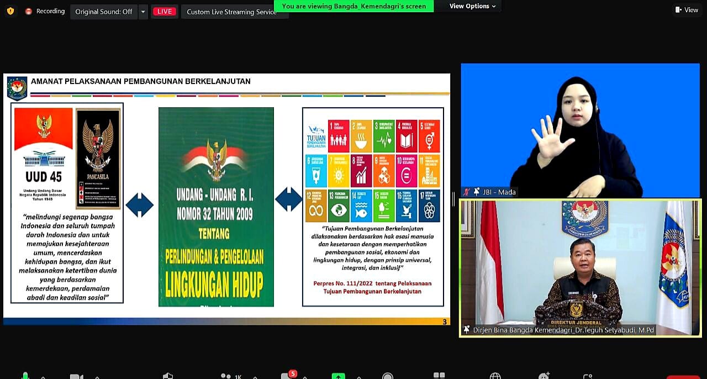Viewport: 707px width, 379px height.
Task: Click the red LIVE badge
Action: tap(165, 12)
